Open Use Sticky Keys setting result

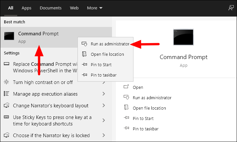(52, 120)
